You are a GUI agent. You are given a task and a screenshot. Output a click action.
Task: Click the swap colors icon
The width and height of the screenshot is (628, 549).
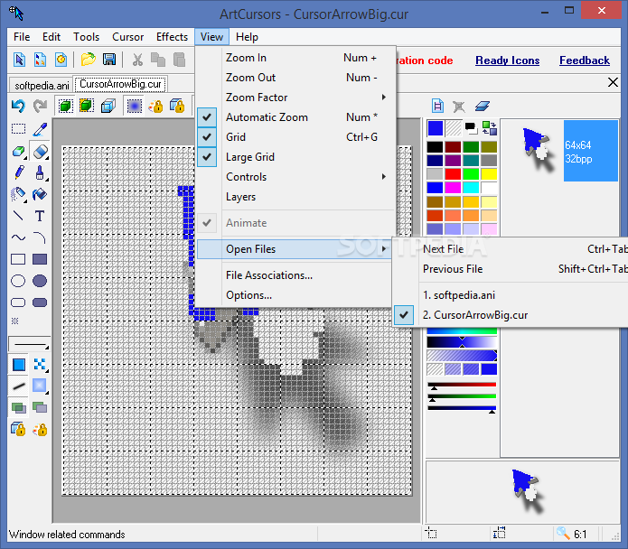(490, 128)
